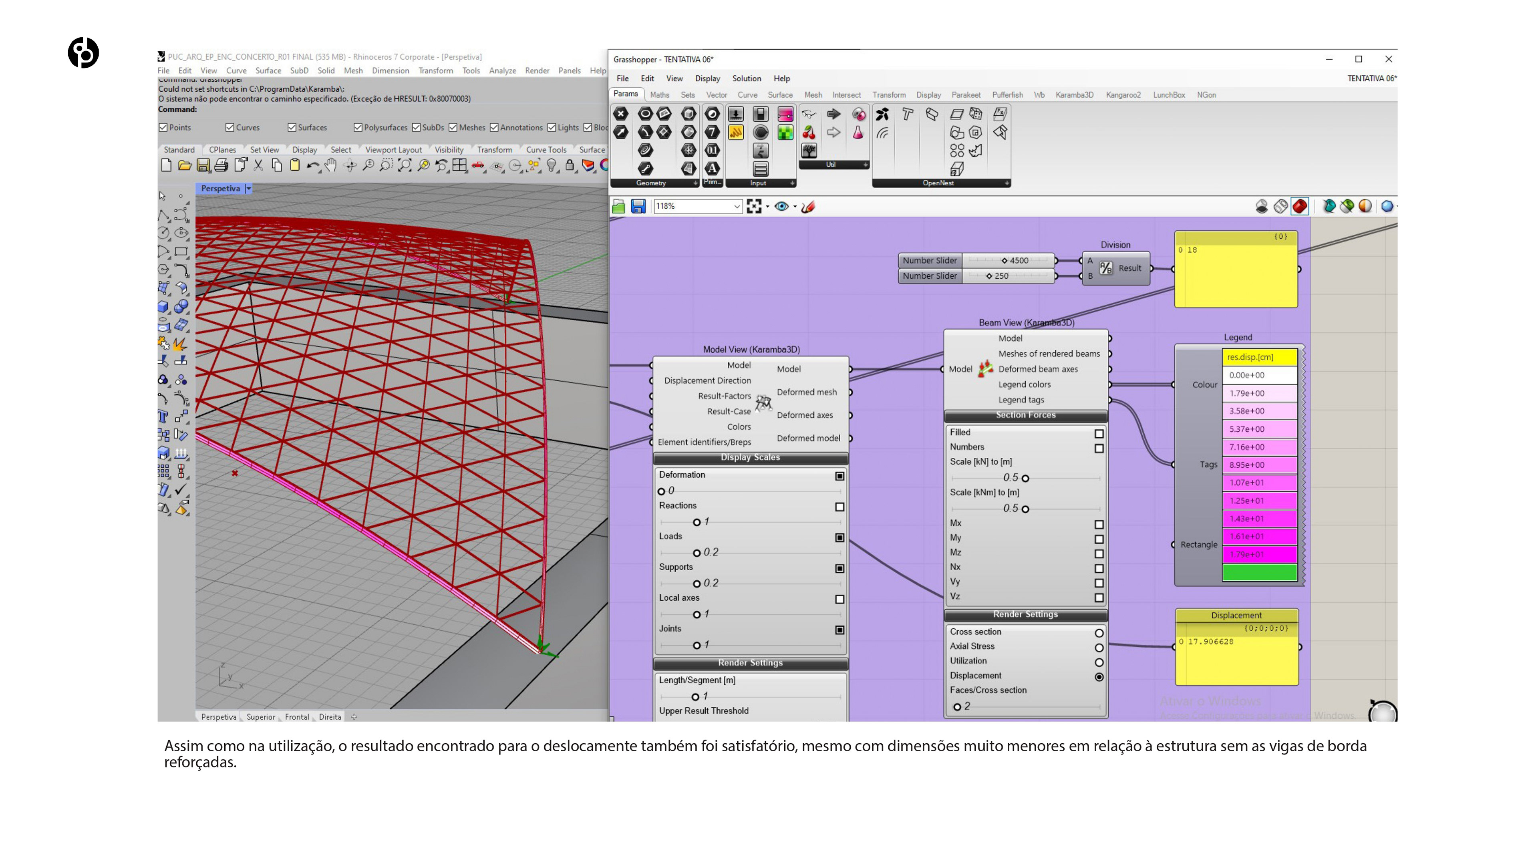The image size is (1538, 865).
Task: Click the Grasshopper save file icon
Action: 638,207
